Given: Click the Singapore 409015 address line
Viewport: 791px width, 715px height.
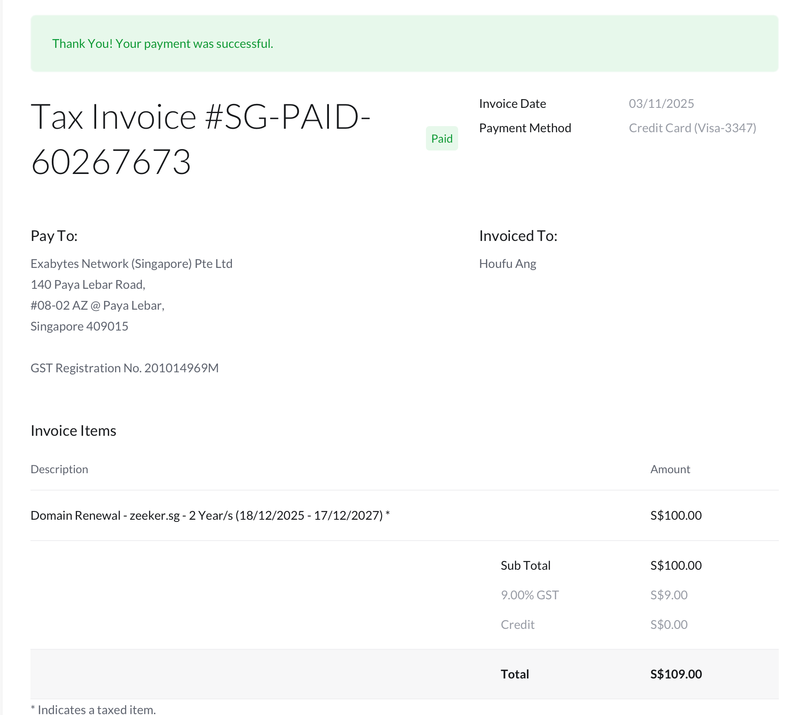Looking at the screenshot, I should point(79,326).
